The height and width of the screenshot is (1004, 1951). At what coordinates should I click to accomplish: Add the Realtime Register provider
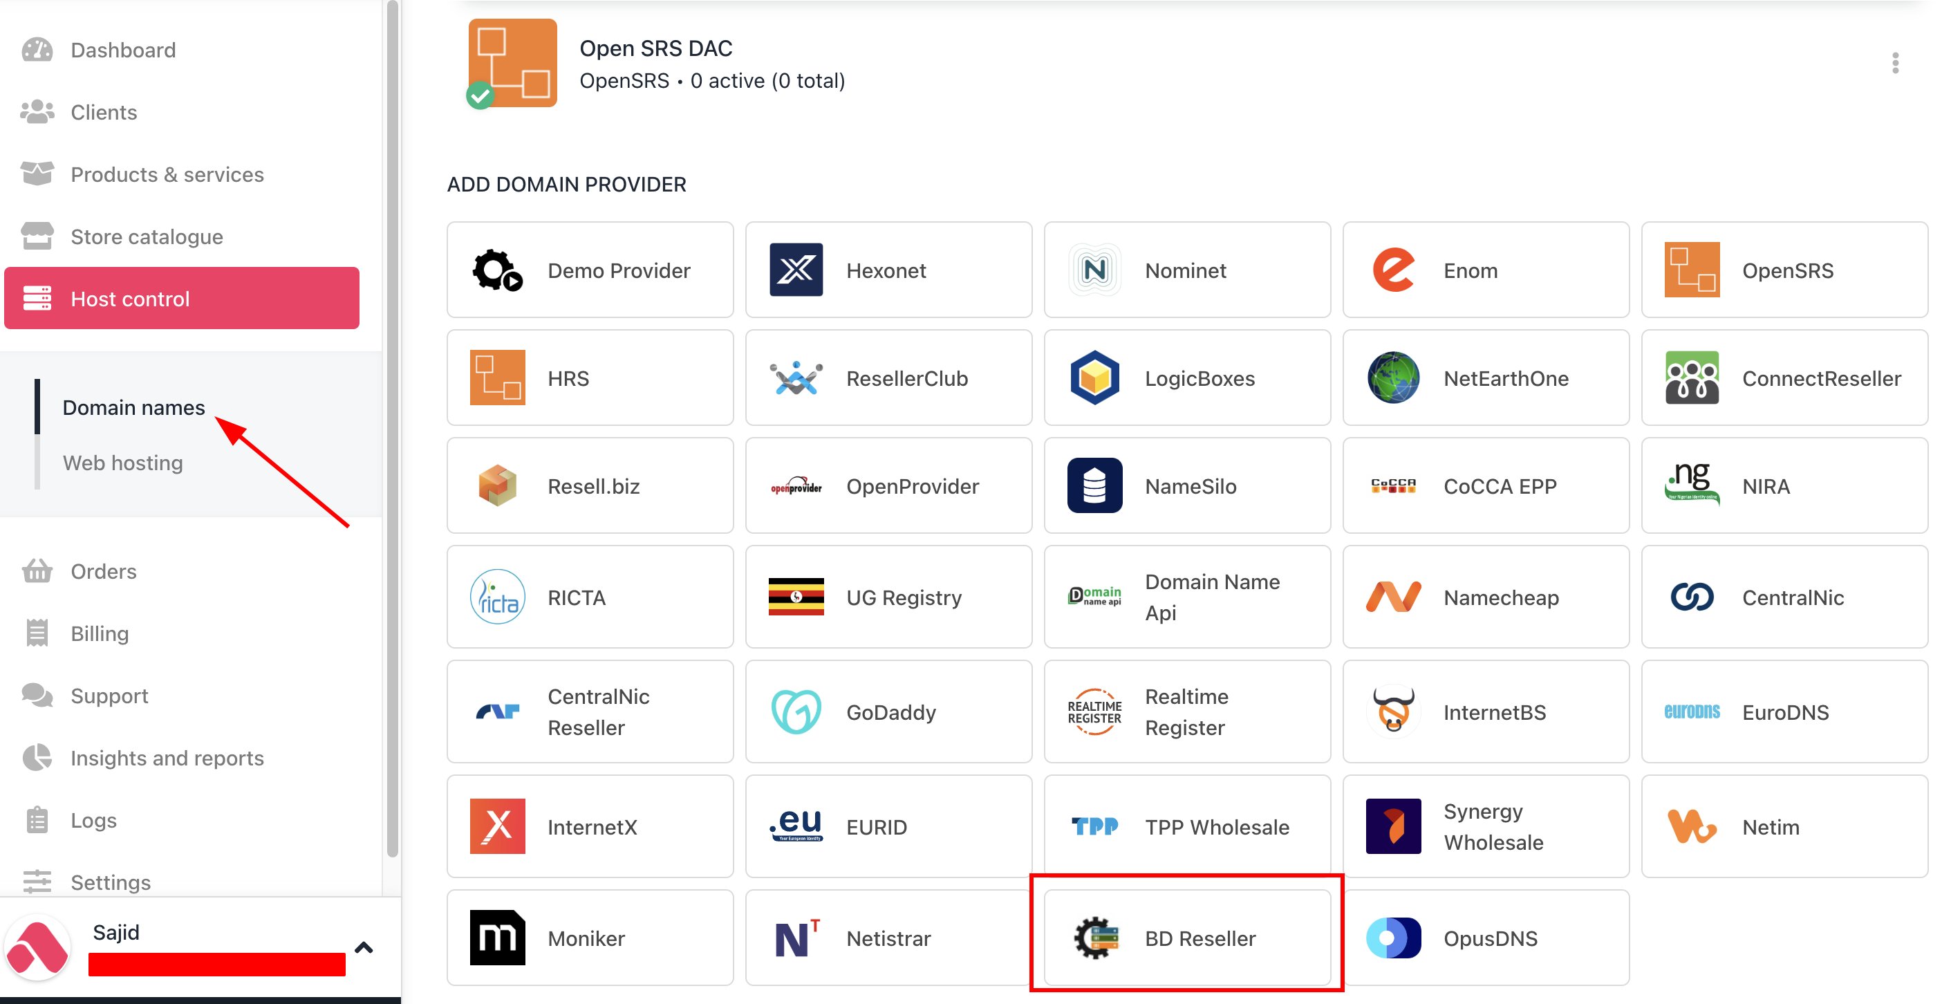point(1187,712)
